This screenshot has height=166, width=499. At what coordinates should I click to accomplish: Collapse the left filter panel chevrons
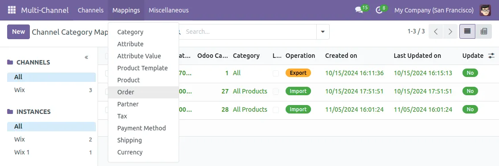[x=86, y=57]
